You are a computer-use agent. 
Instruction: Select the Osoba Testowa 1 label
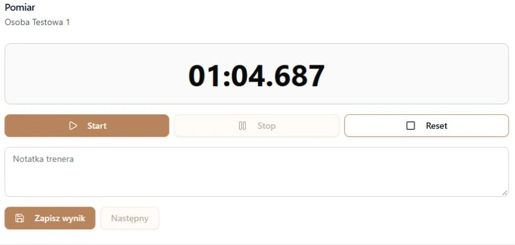coord(37,22)
